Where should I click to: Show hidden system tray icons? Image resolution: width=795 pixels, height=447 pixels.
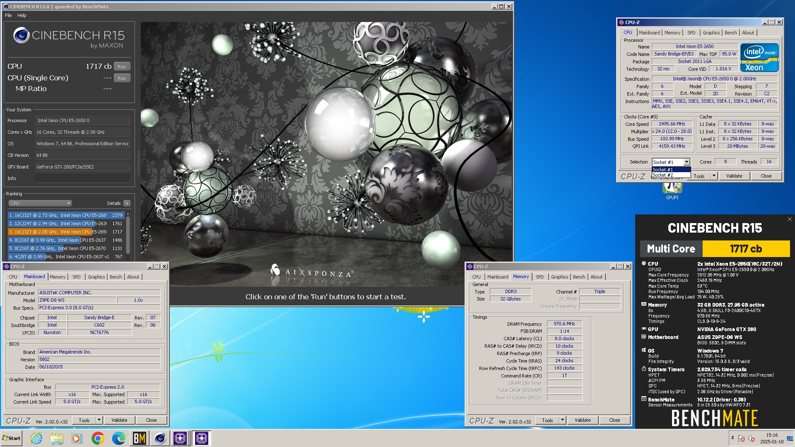[x=732, y=438]
